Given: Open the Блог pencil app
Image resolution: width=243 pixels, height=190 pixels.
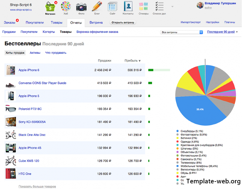Looking at the screenshot, I should (x=97, y=8).
